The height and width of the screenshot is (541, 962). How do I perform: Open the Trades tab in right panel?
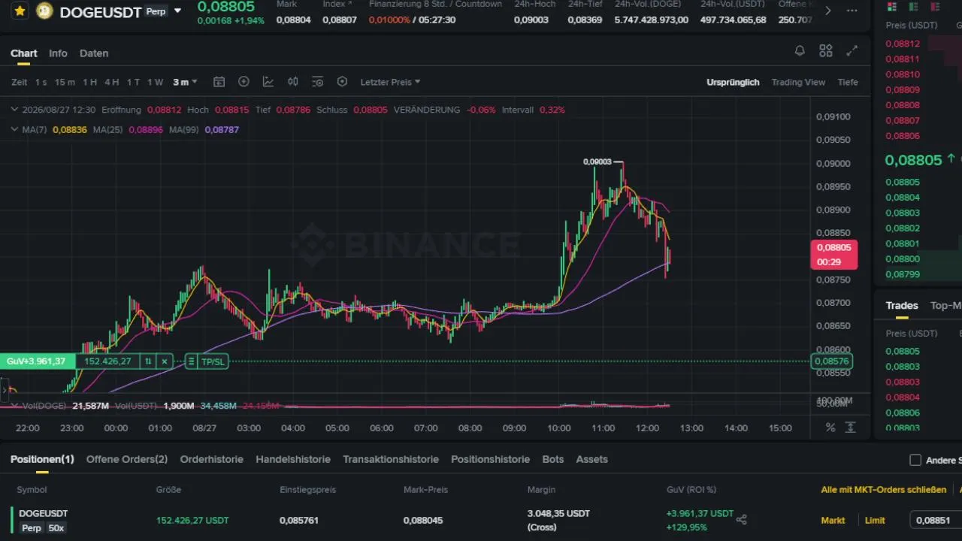click(x=902, y=306)
